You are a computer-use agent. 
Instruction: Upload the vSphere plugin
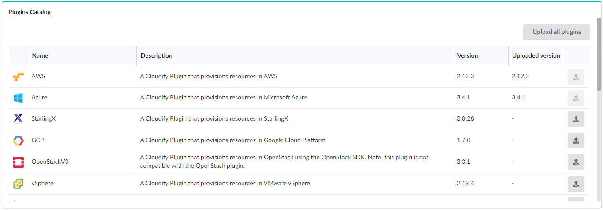[x=576, y=184]
